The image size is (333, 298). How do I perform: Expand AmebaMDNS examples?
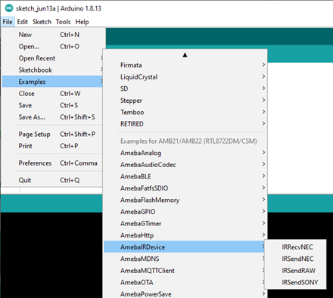(184, 259)
